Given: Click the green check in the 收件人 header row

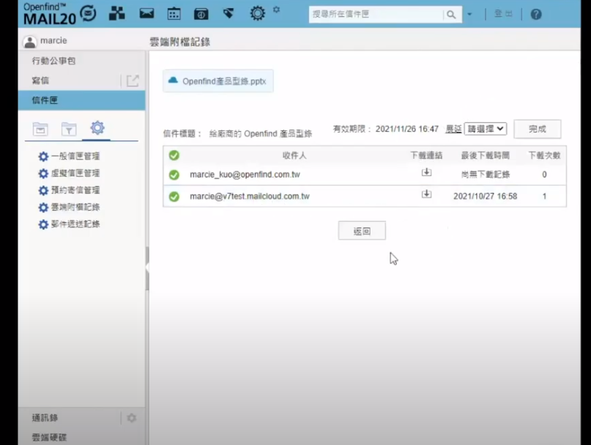Looking at the screenshot, I should (174, 155).
